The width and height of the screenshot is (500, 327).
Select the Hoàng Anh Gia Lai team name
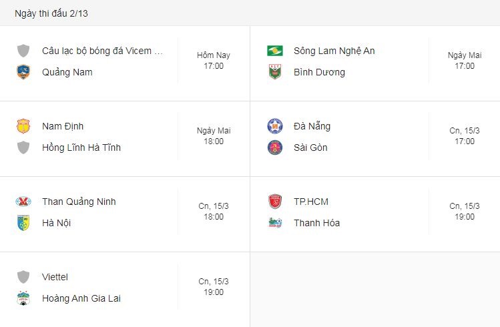(x=81, y=298)
